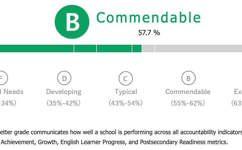Click the Needs label beside the F grade
The height and width of the screenshot is (150, 242).
[x=13, y=92]
